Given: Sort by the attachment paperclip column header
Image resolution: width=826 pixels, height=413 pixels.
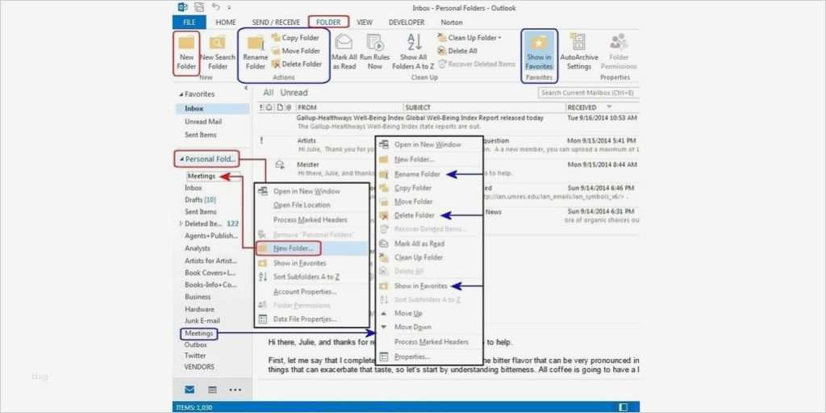Looking at the screenshot, I should pos(288,107).
